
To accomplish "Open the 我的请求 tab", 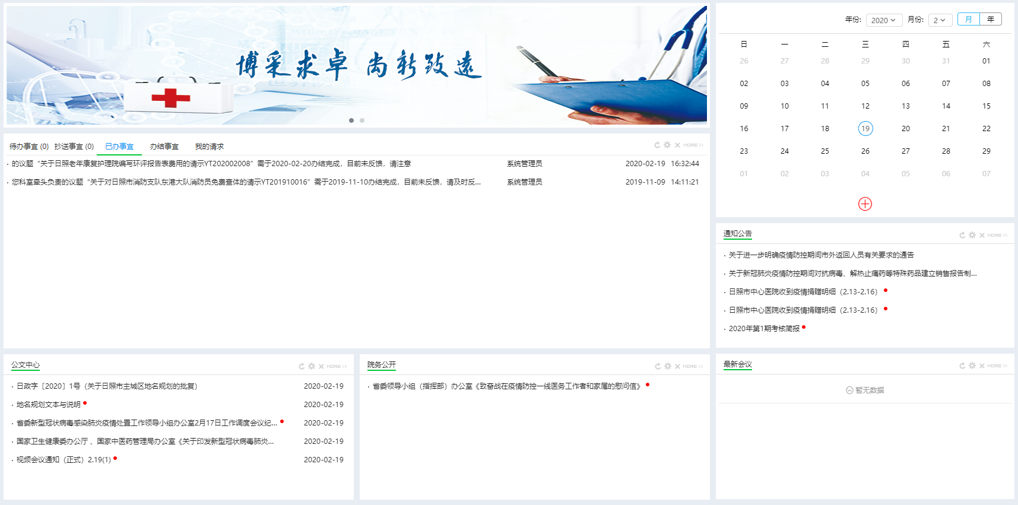I will [x=210, y=147].
